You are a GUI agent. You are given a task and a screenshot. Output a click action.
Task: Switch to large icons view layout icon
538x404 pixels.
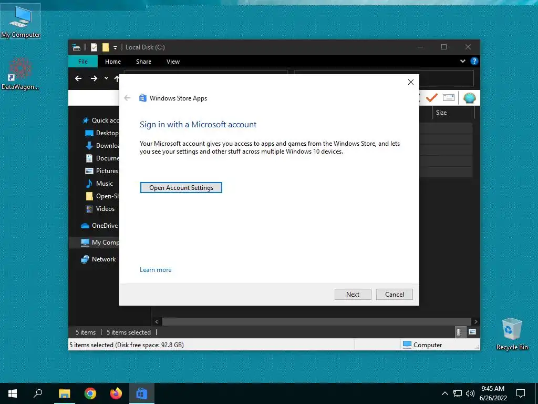pos(472,332)
